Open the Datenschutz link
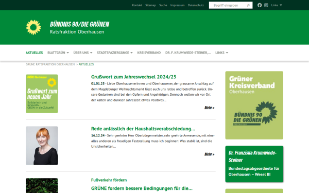 coord(196,5)
